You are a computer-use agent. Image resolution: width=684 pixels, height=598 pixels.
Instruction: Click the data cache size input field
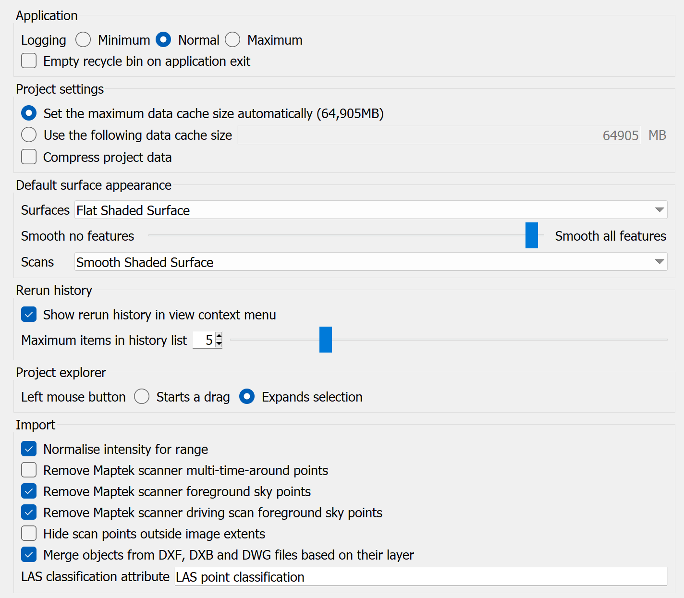point(439,135)
